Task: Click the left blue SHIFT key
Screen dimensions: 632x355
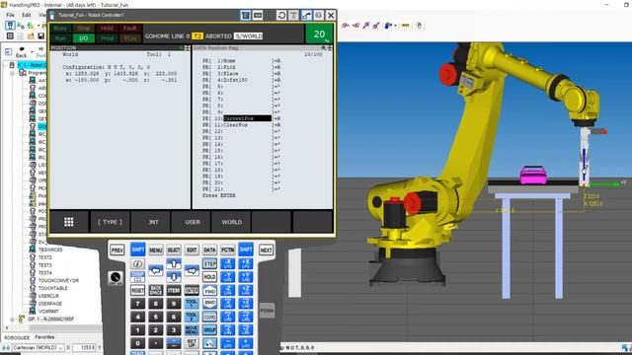Action: [137, 249]
